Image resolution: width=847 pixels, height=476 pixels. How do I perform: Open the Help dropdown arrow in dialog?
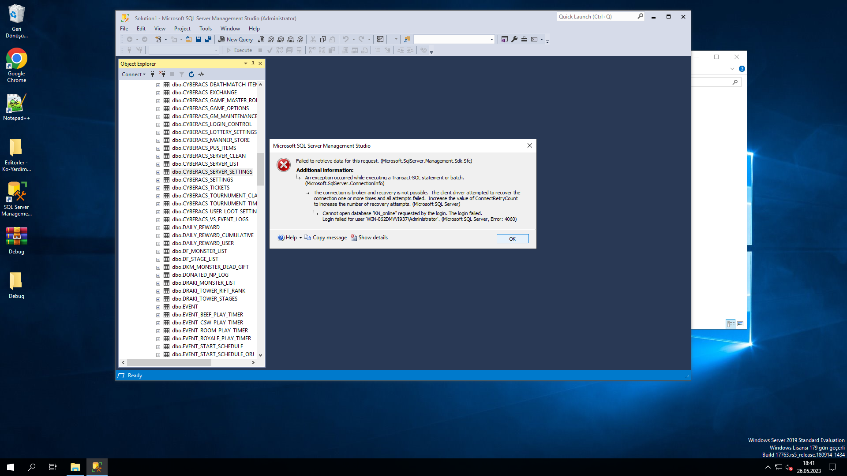300,238
